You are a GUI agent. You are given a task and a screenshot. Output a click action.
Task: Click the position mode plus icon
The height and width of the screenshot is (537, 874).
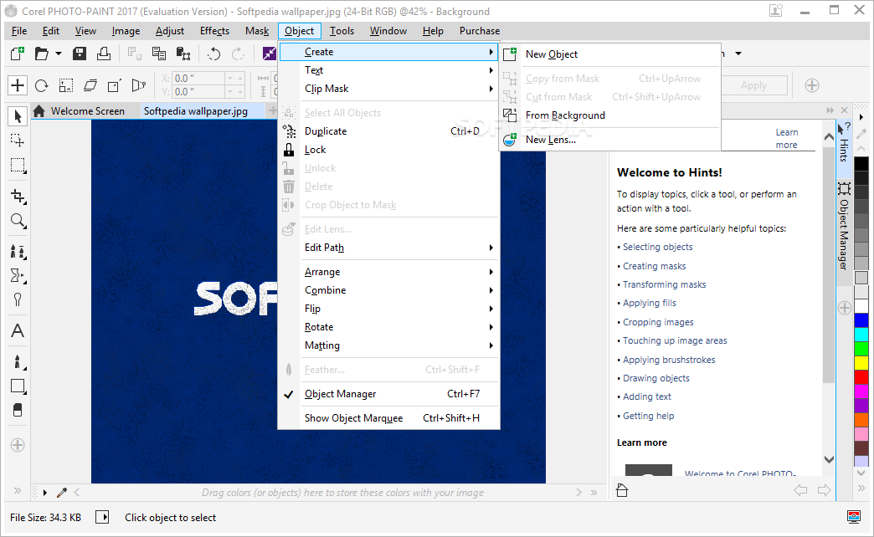coord(18,85)
